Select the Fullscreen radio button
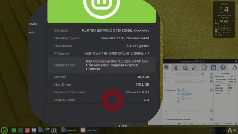Image resolution: width=238 pixels, height=134 pixels. click(x=165, y=74)
